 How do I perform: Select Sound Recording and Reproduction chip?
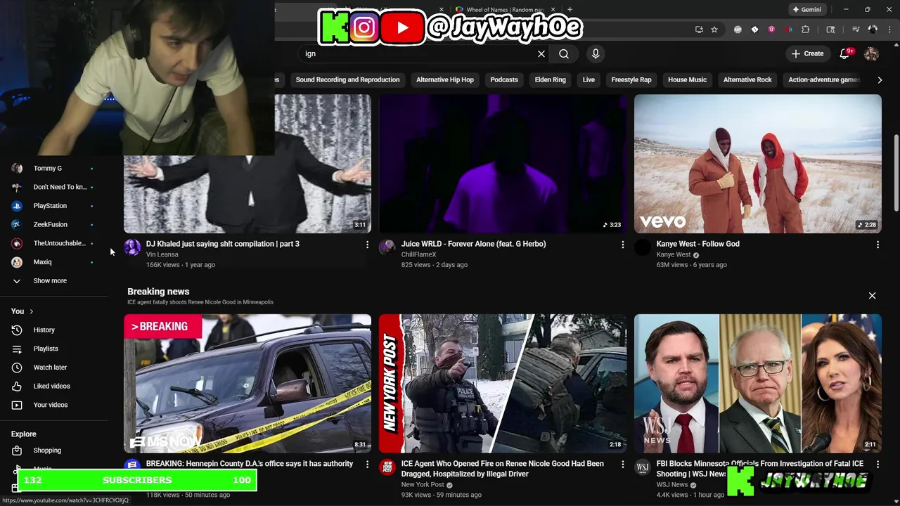pyautogui.click(x=347, y=80)
